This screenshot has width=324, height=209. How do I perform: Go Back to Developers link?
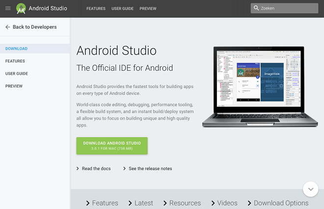click(x=35, y=27)
